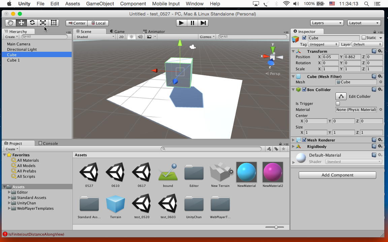Screen dimensions: 388x242
Task: Enable the Static checkbox
Action: [363, 38]
